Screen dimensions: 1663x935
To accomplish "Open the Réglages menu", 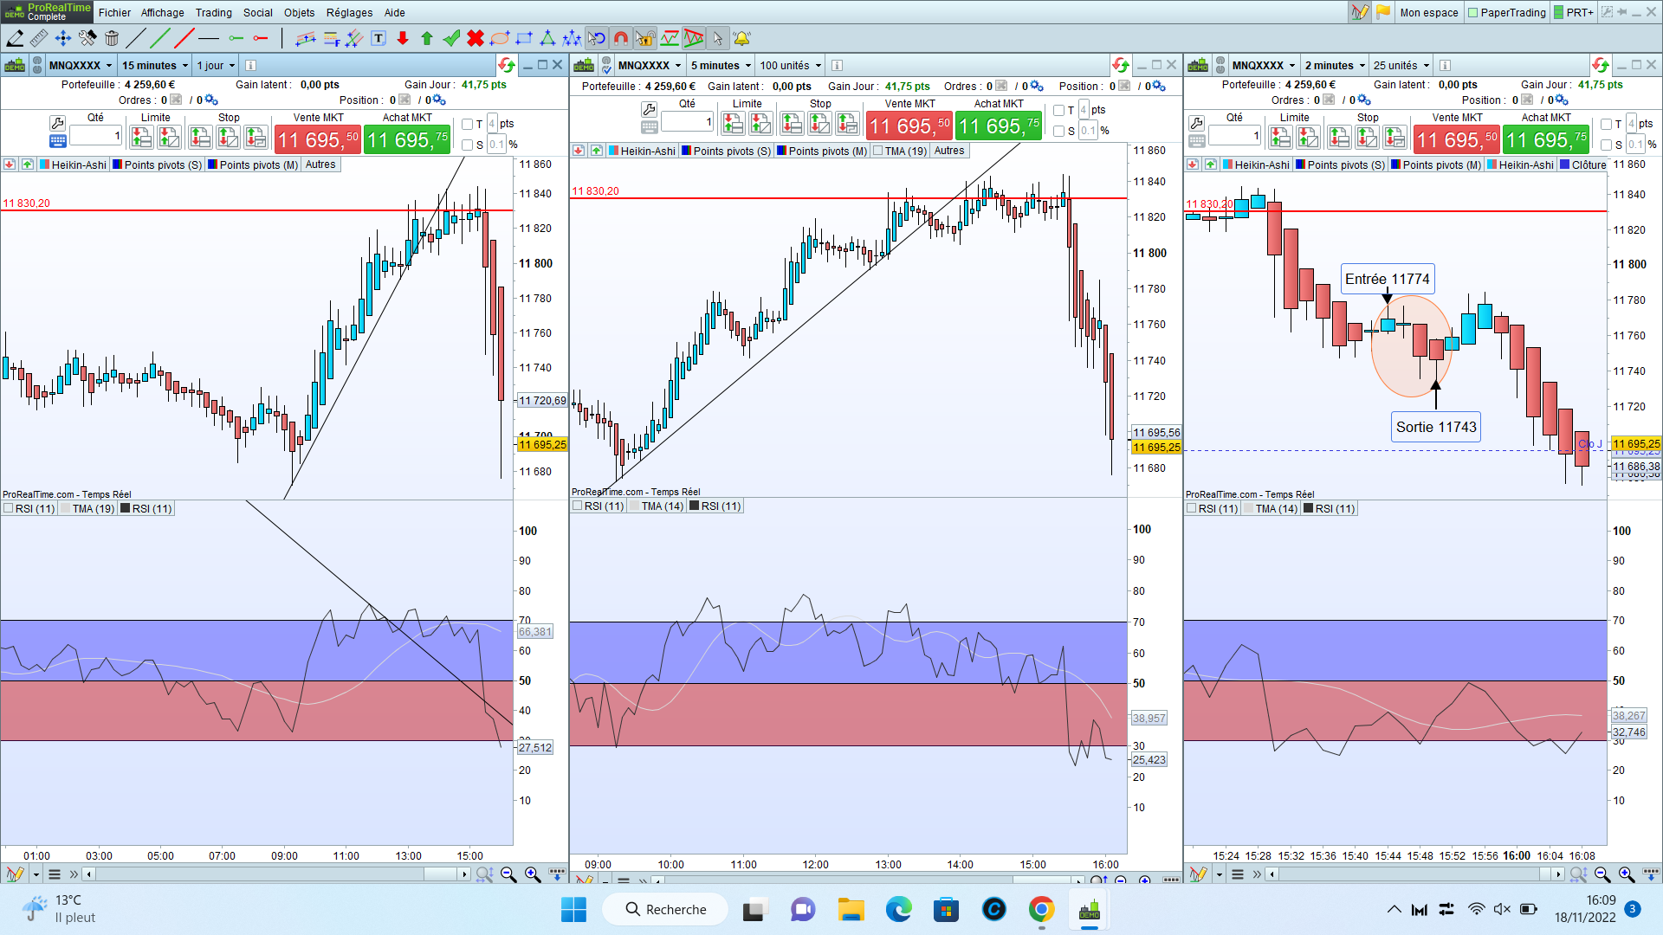I will point(349,12).
